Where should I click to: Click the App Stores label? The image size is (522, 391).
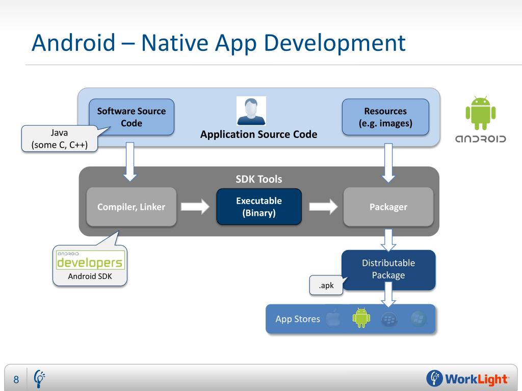tap(298, 319)
